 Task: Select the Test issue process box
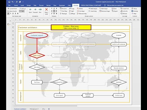pyautogui.click(x=37, y=82)
